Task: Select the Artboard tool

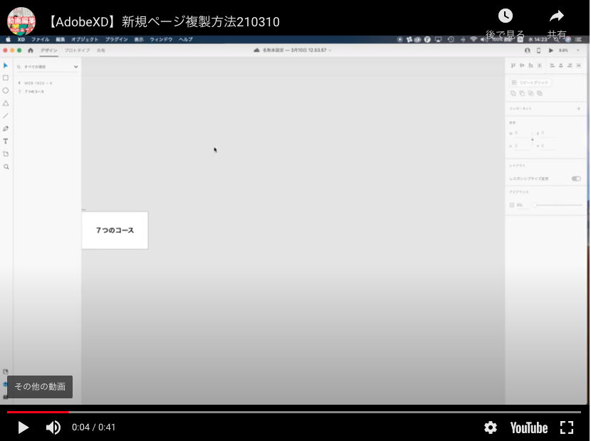Action: [x=6, y=153]
